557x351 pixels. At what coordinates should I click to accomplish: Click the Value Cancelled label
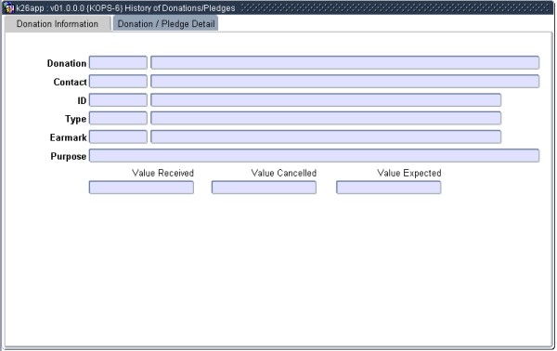pos(284,173)
